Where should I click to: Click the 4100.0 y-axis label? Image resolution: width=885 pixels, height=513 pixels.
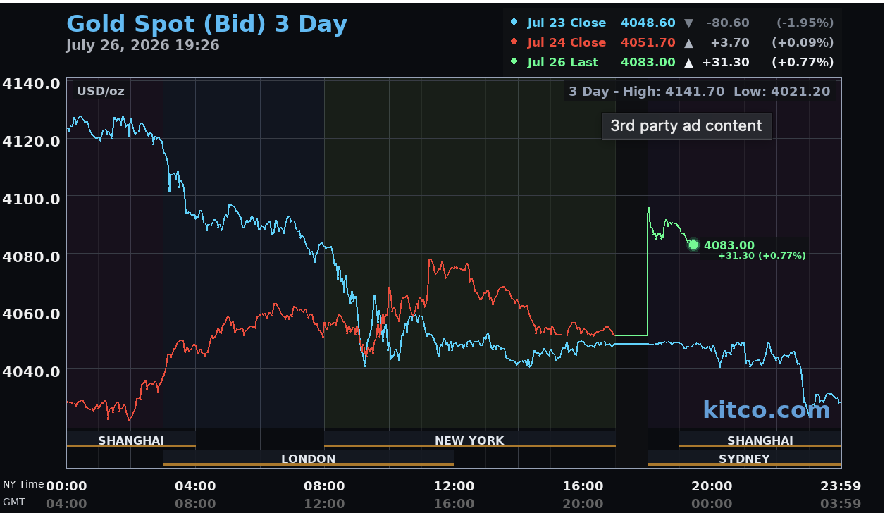[x=31, y=199]
